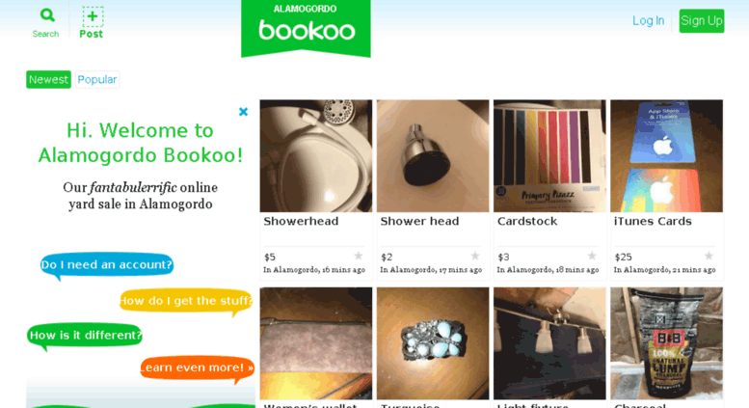
Task: Click the Sign Up button
Action: click(701, 20)
